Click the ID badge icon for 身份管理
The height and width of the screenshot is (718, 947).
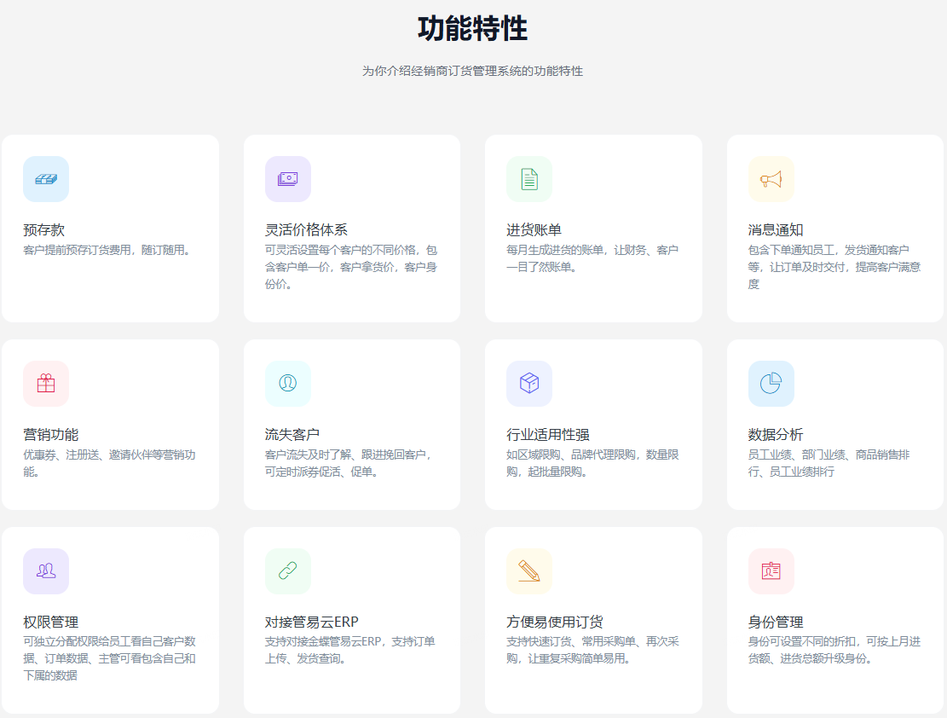pos(771,571)
